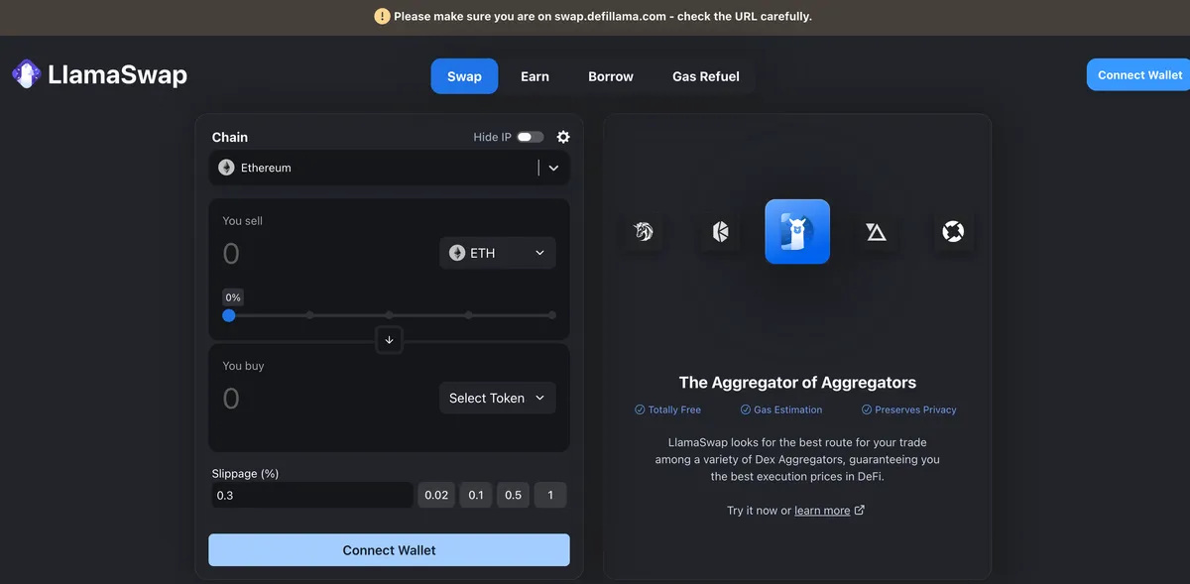Open the Select Token buy dropdown
This screenshot has width=1190, height=584.
[x=498, y=398]
